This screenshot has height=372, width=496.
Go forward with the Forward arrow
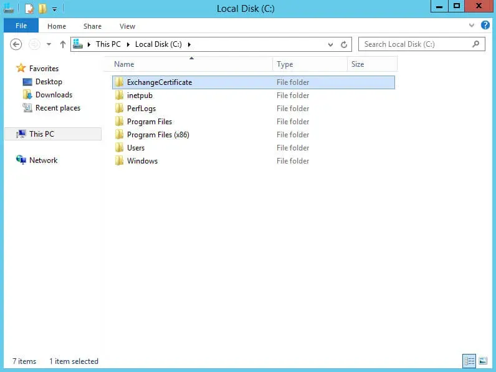34,44
